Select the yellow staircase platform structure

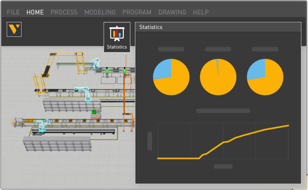[x=40, y=86]
